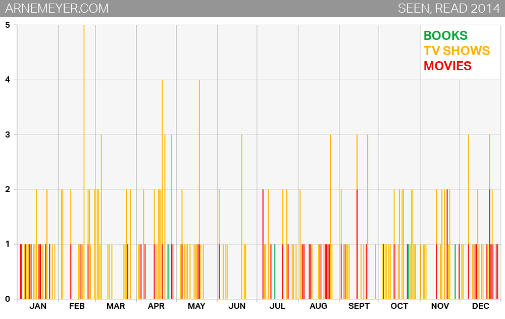This screenshot has height=319, width=505.
Task: Click the AUG month label
Action: [318, 306]
